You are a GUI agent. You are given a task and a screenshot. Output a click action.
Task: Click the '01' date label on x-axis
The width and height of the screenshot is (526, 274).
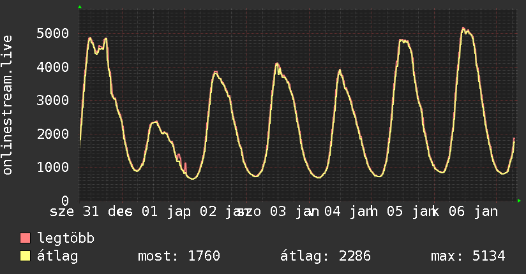pos(149,212)
